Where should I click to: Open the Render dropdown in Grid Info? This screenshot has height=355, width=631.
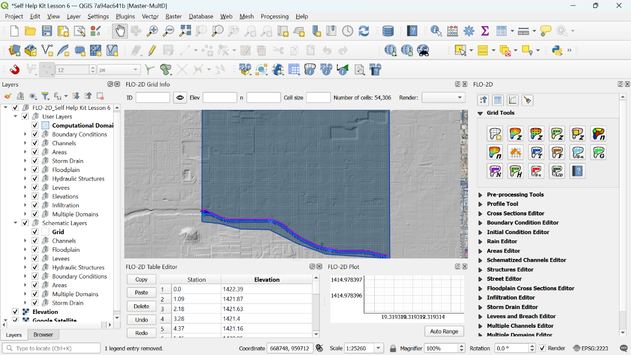point(444,97)
